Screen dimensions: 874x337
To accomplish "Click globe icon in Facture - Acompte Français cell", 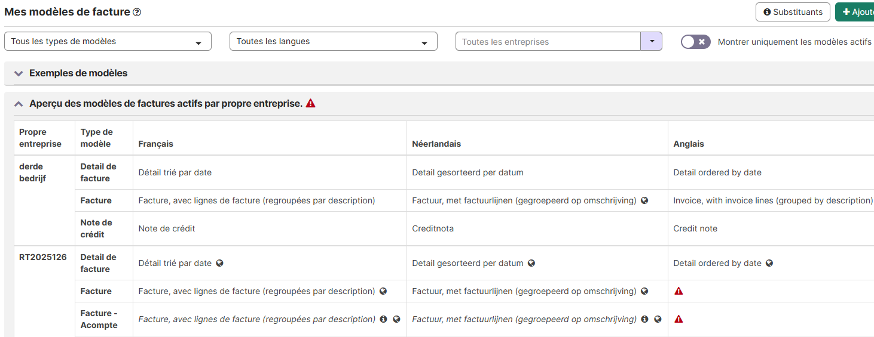I will coord(396,319).
